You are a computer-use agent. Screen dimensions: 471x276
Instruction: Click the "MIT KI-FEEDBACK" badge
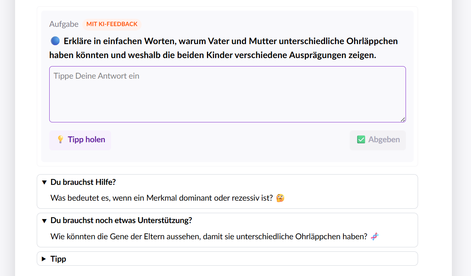(x=112, y=24)
